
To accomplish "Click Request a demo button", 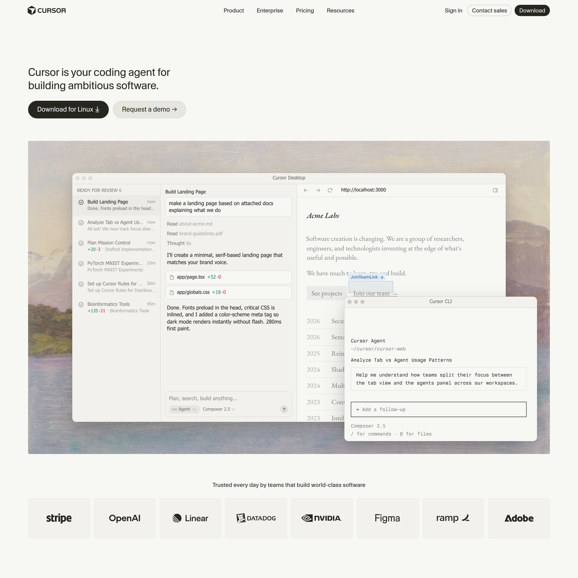I will [x=149, y=109].
